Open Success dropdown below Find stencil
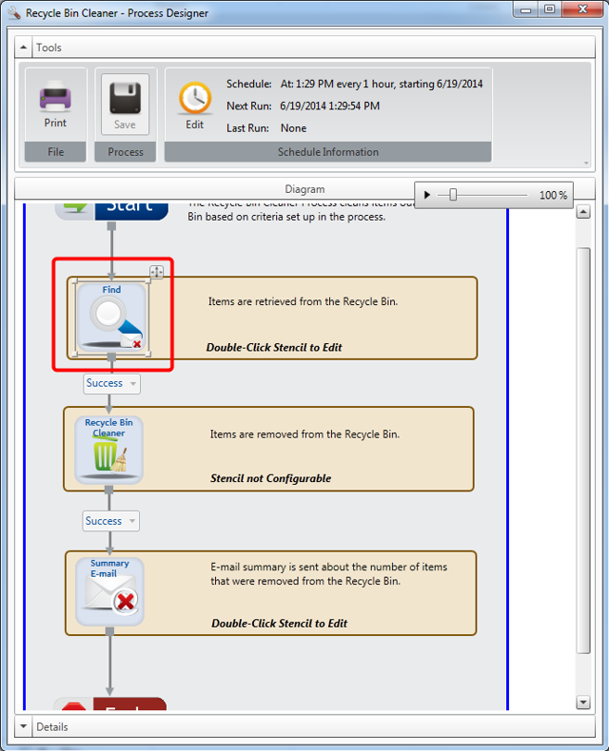This screenshot has height=751, width=609. pos(111,383)
